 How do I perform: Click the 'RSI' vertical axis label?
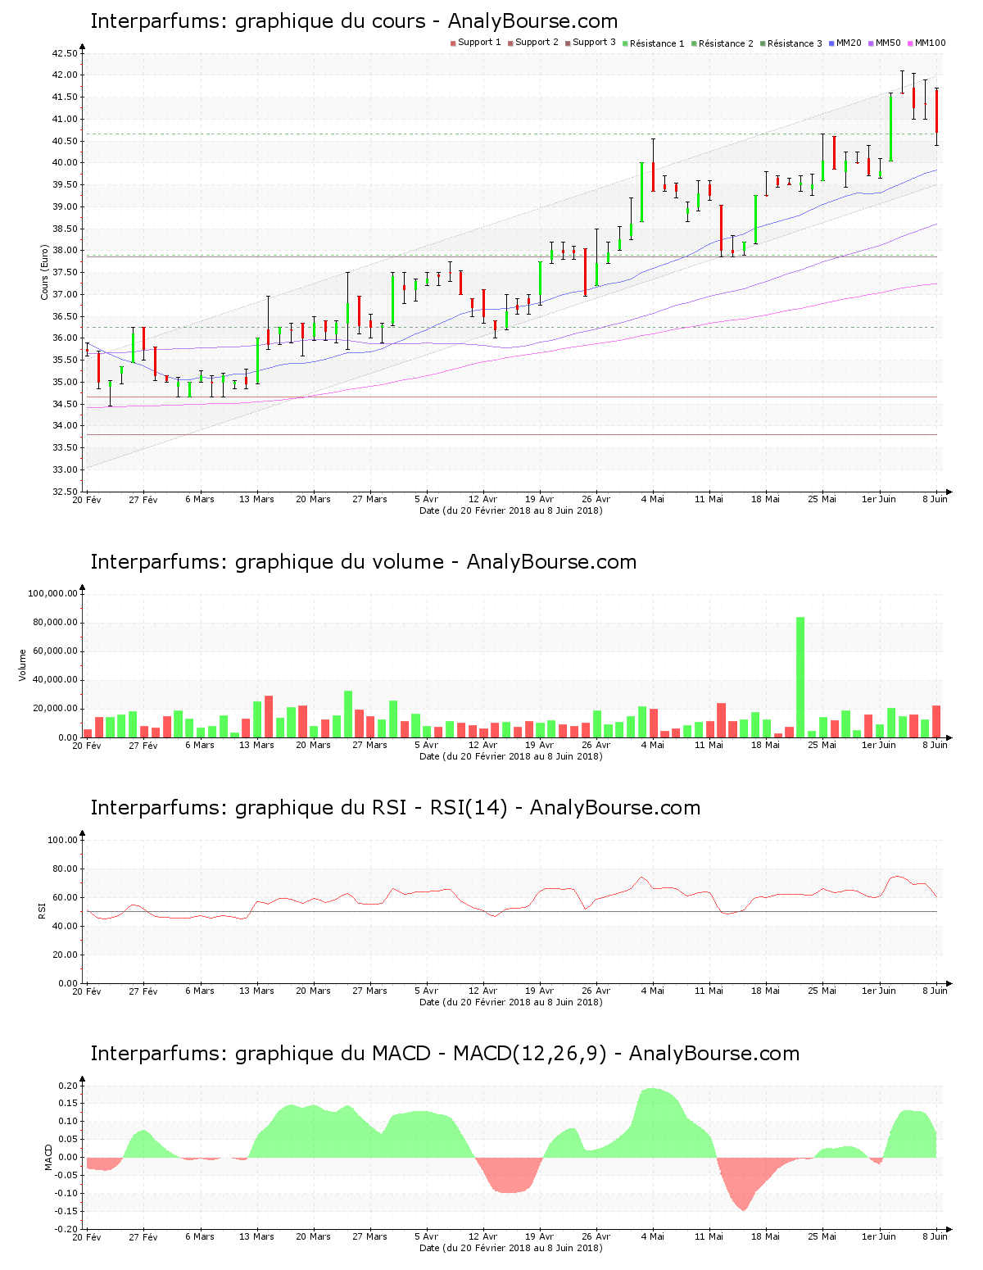tap(42, 910)
